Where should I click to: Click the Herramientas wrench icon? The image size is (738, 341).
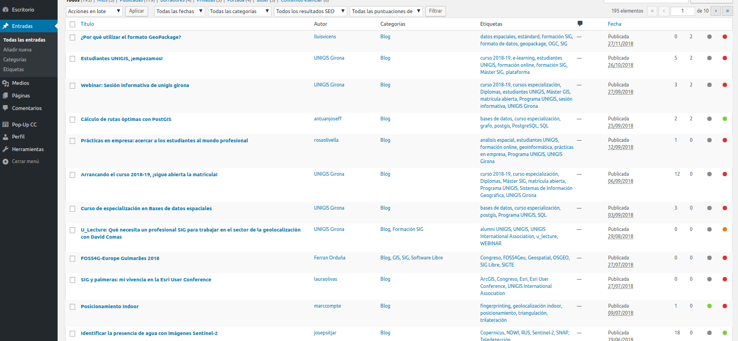tap(5, 149)
